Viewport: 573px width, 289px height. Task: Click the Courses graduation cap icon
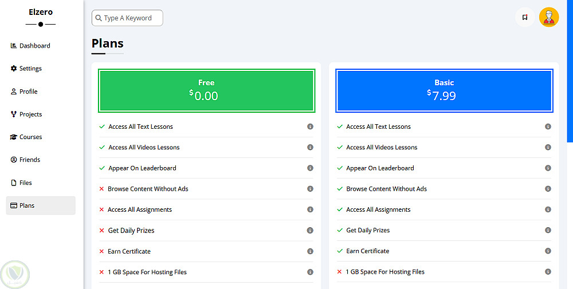click(14, 137)
